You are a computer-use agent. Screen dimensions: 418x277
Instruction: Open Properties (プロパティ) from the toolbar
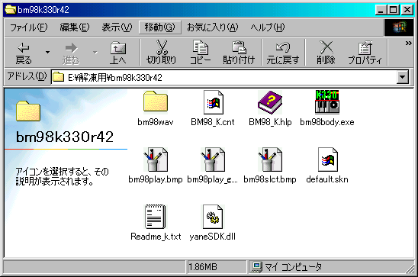[x=365, y=53]
